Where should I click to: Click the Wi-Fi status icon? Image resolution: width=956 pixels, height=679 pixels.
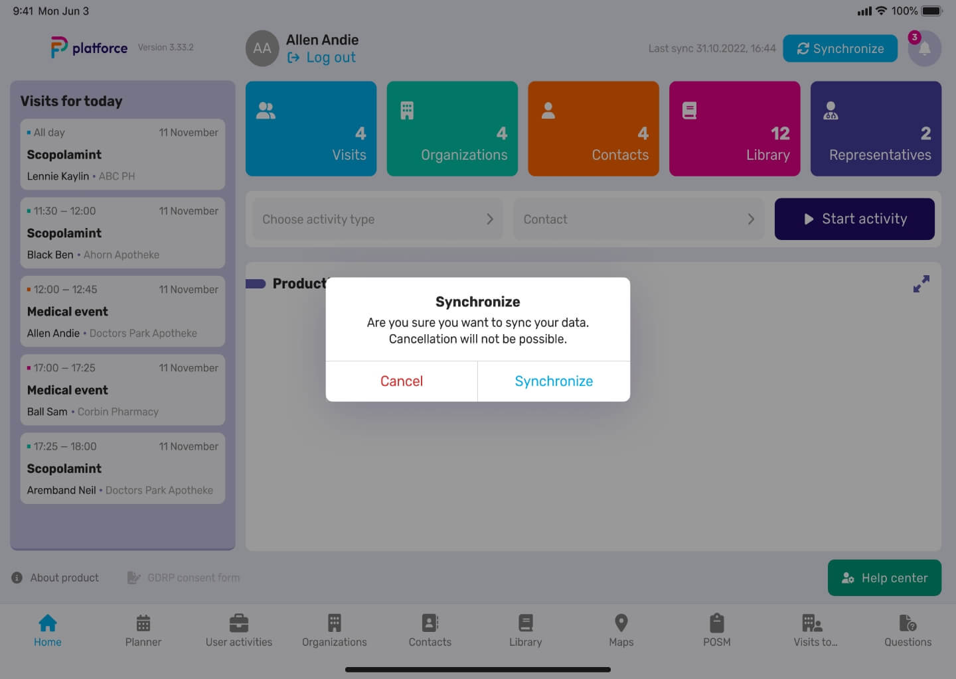[882, 11]
